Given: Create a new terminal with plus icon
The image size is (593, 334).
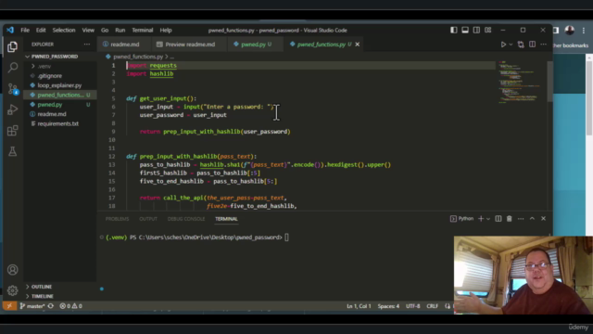Looking at the screenshot, I should coord(481,219).
